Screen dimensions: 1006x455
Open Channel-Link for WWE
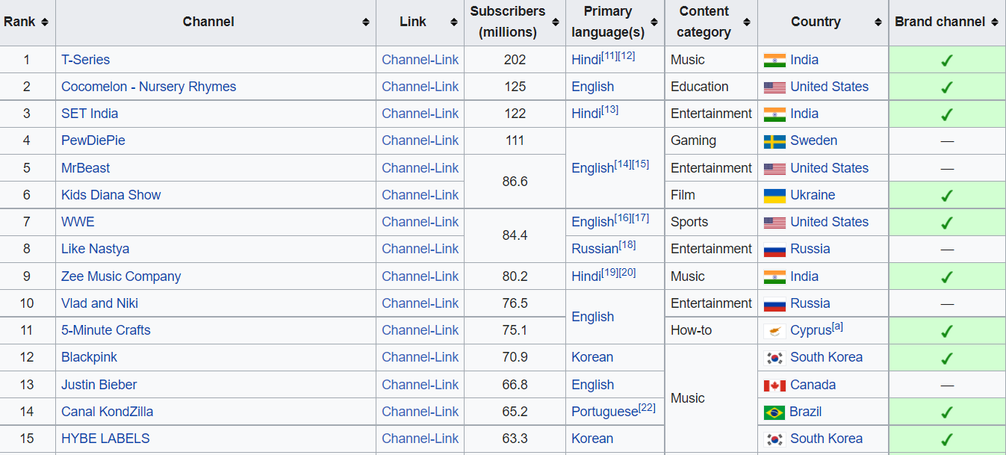[x=420, y=222]
